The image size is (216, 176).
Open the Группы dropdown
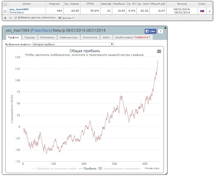[x=66, y=18]
